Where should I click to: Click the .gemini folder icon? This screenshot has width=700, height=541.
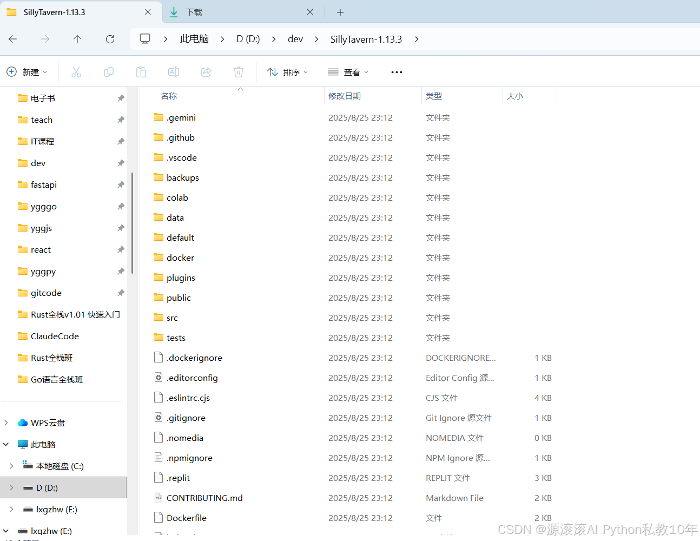click(x=159, y=117)
